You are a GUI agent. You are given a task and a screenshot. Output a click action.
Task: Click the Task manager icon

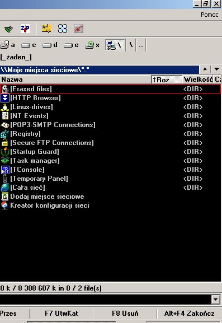(5, 161)
